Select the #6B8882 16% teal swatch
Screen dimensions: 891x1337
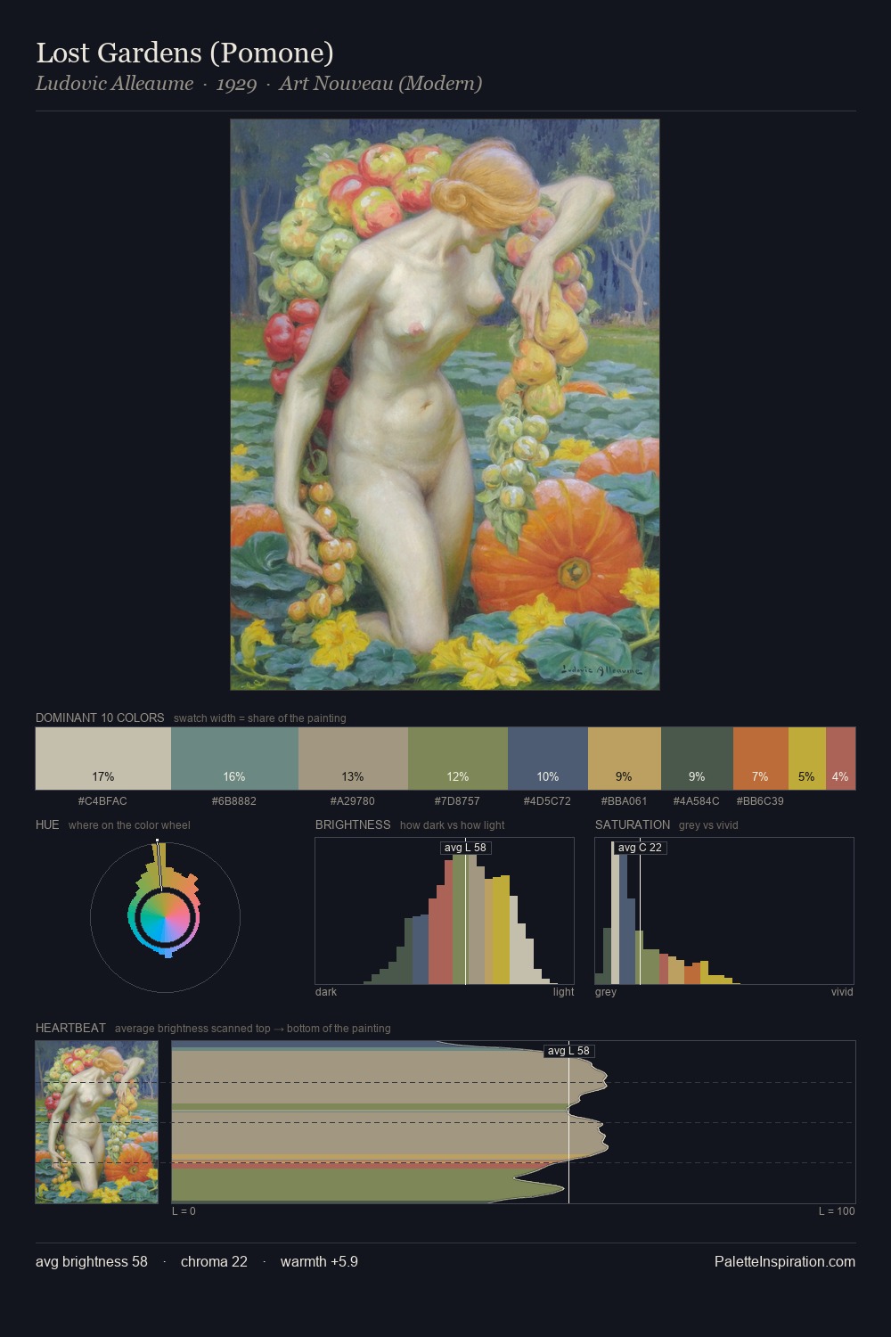(x=234, y=759)
